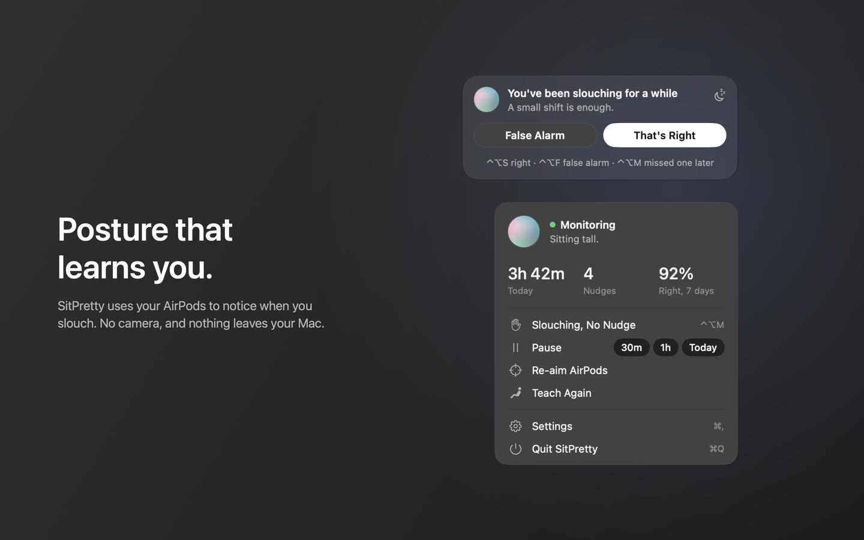Pause monitoring for 1h
This screenshot has width=864, height=540.
[x=665, y=347]
